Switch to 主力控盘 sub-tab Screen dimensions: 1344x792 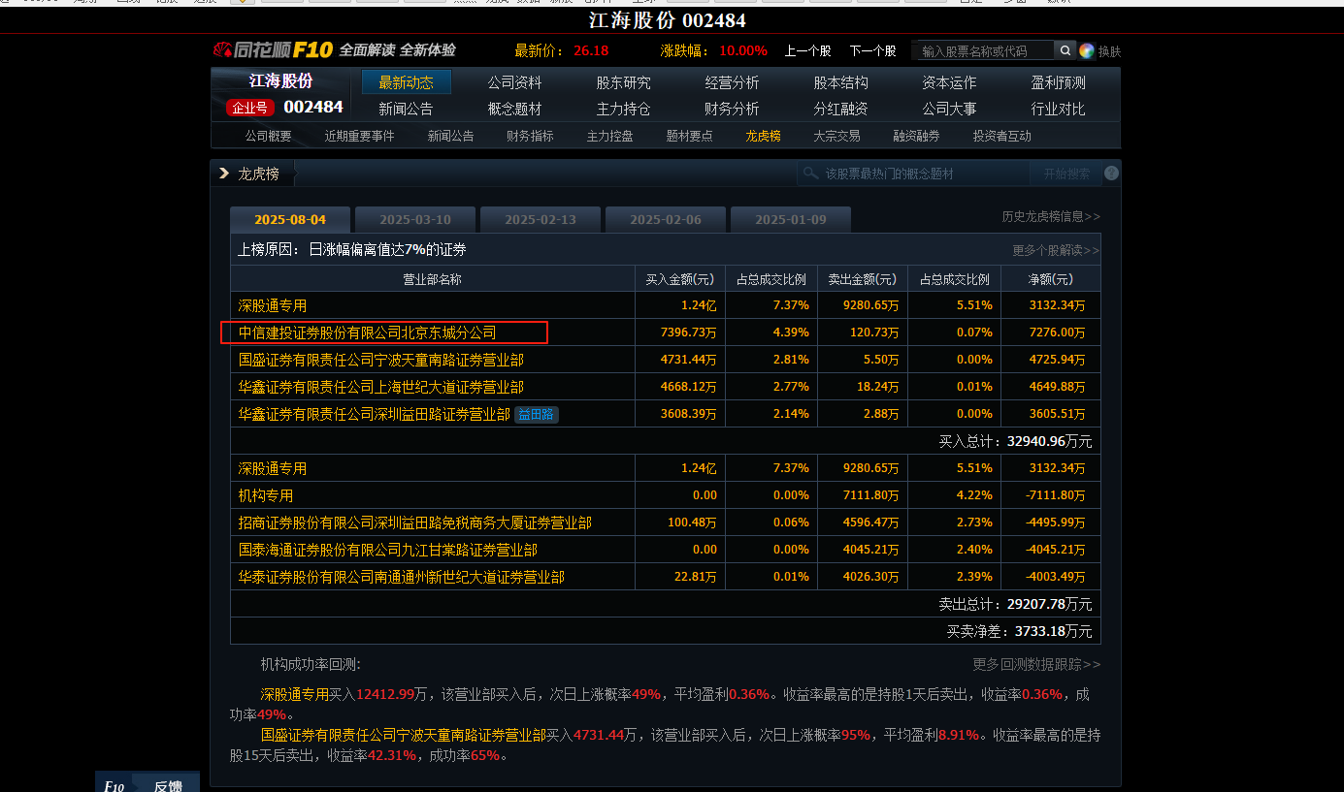[610, 136]
